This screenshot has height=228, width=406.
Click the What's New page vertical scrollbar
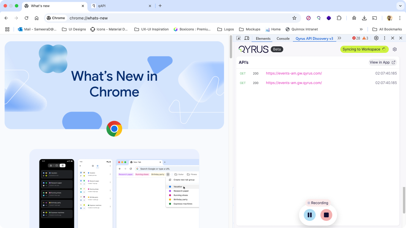tap(231, 47)
